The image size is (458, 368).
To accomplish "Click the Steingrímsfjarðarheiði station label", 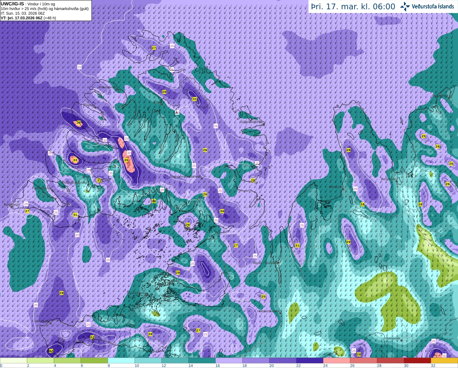I will click(185, 176).
